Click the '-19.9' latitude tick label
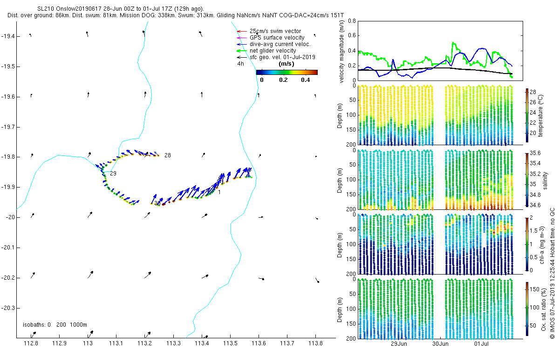The image size is (559, 349). coord(8,187)
